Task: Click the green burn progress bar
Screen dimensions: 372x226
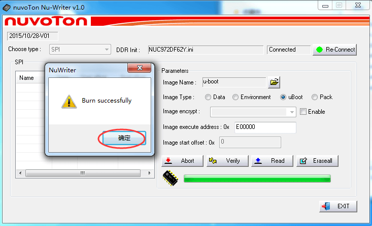Action: [257, 178]
